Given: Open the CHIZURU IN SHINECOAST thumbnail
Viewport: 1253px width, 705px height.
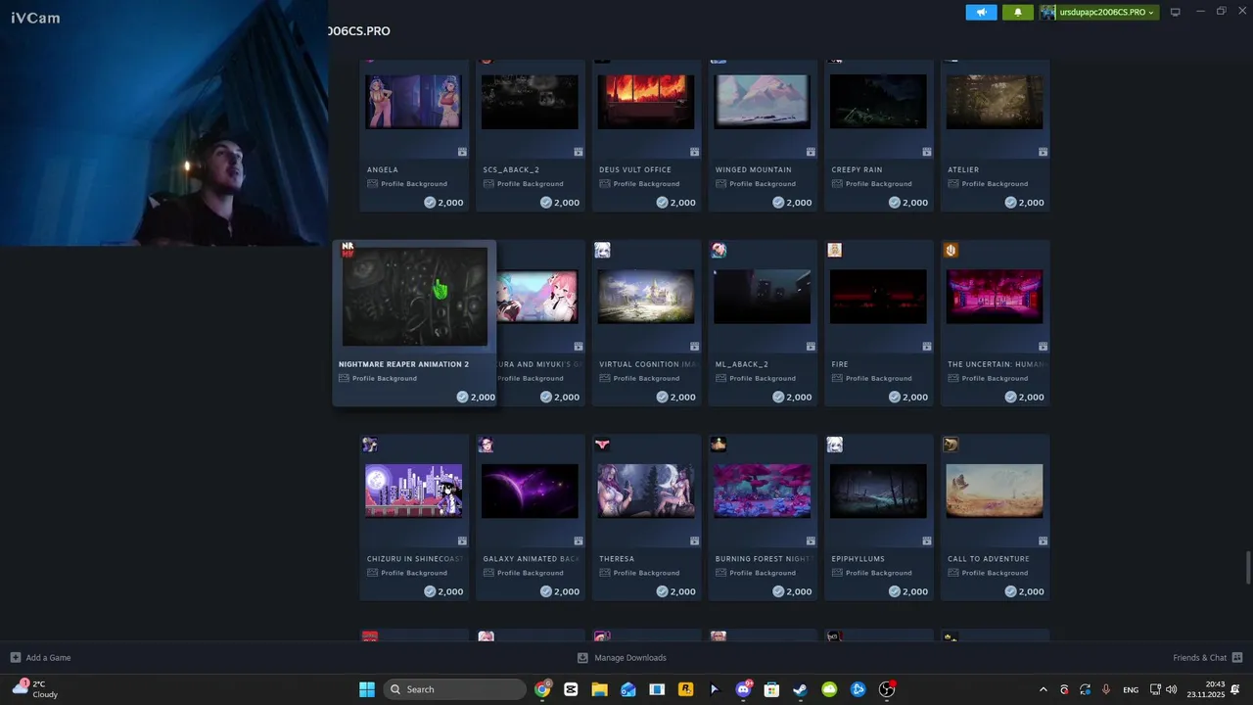Looking at the screenshot, I should click(413, 491).
